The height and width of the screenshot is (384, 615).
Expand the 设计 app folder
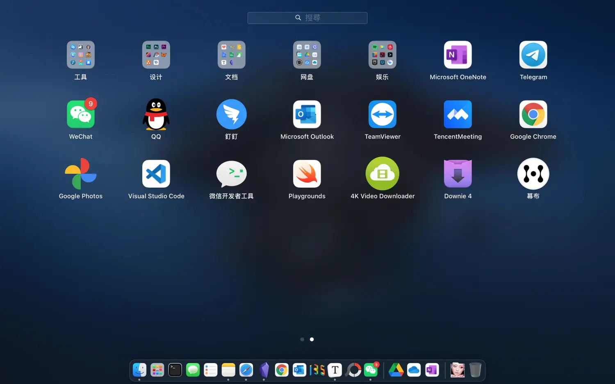click(156, 55)
